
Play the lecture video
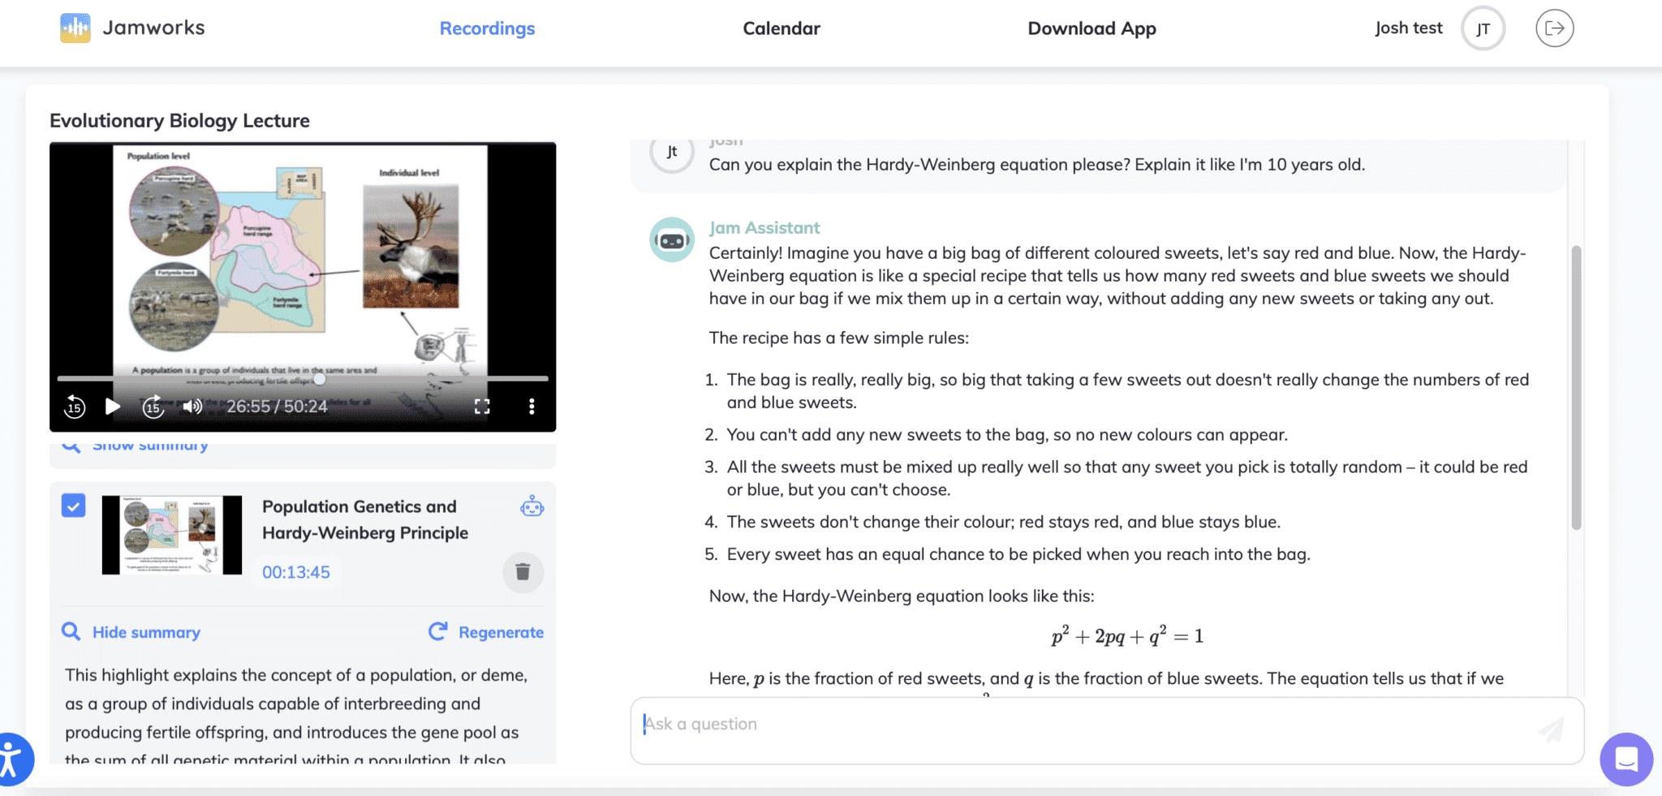[x=113, y=407]
